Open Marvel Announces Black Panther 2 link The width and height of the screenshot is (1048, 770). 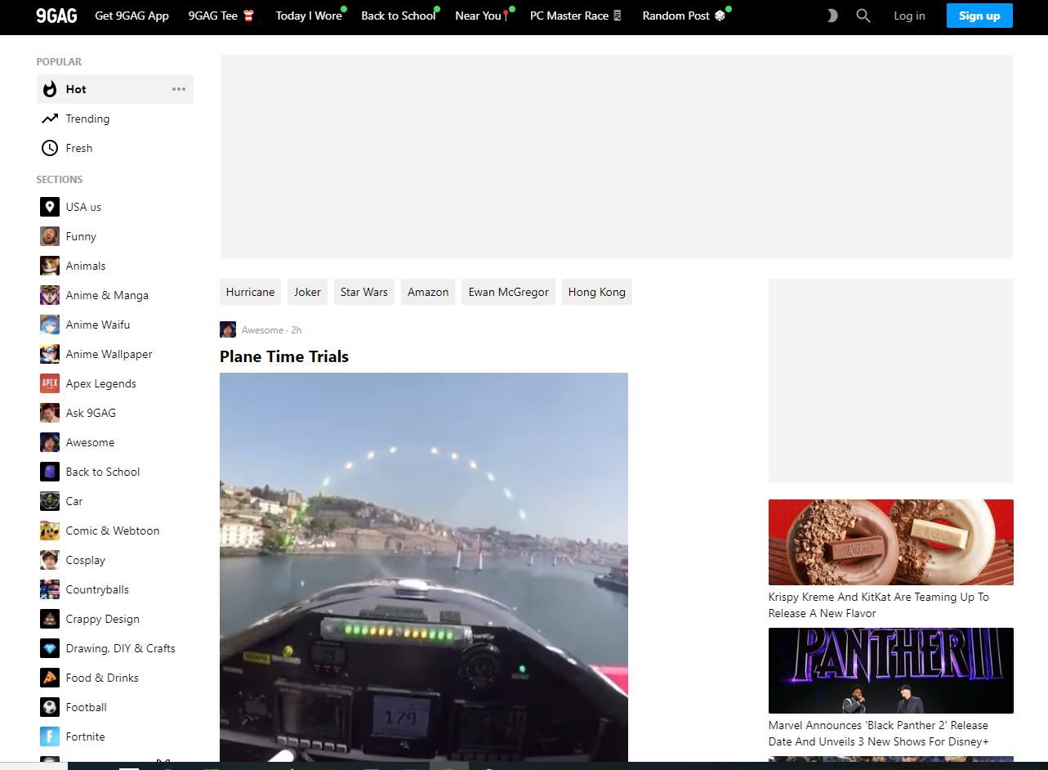(879, 733)
